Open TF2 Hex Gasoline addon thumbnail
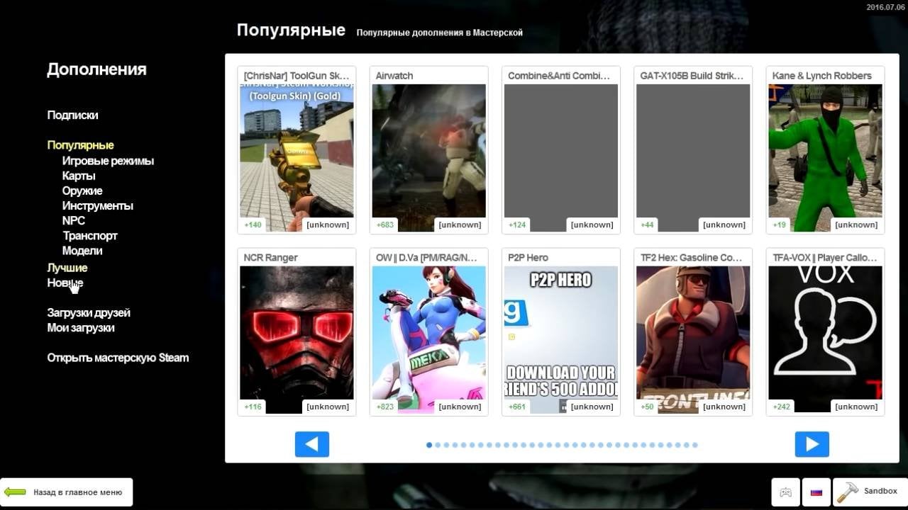Viewport: 908px width, 510px height. pyautogui.click(x=693, y=339)
